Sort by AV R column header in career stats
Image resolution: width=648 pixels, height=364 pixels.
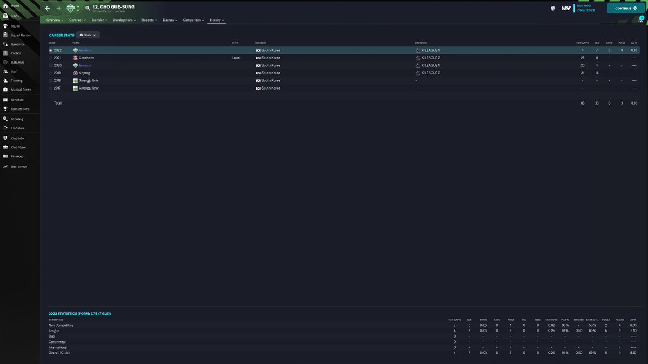pyautogui.click(x=633, y=43)
